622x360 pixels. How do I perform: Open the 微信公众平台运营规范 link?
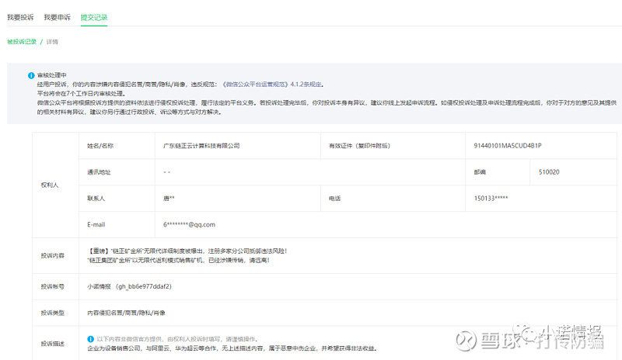(x=255, y=85)
